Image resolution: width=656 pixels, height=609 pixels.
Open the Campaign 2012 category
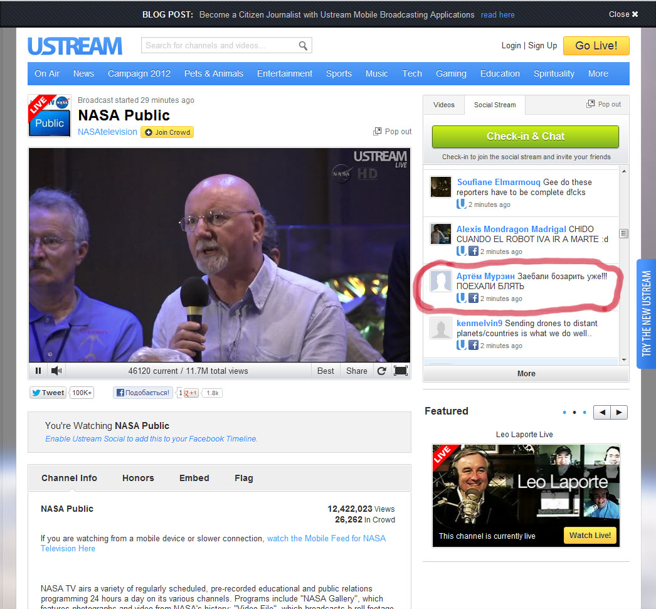point(139,73)
